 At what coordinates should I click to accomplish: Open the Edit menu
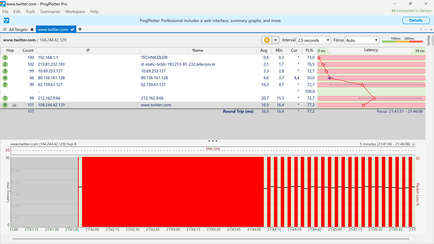(17, 12)
